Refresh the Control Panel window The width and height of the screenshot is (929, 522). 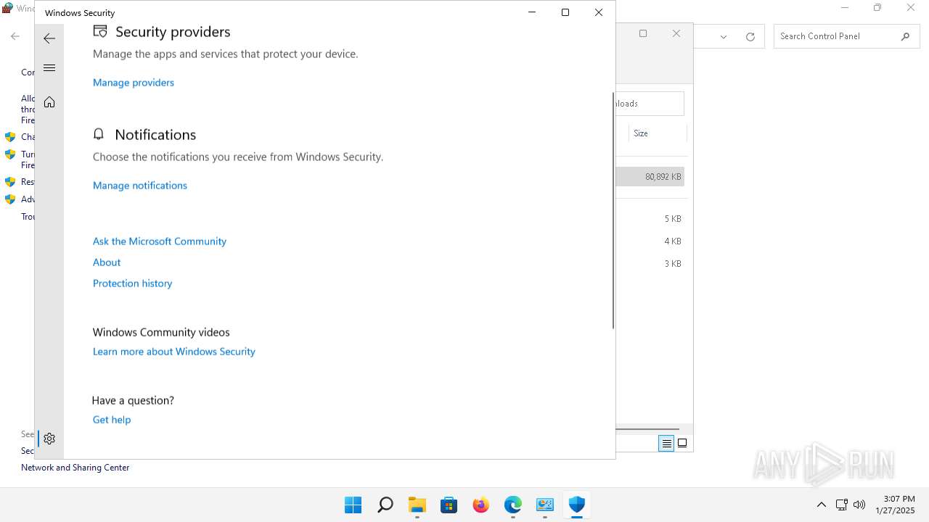[750, 36]
